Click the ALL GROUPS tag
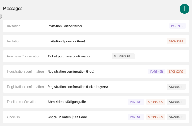Screen dimensions: 192x126 123,56
